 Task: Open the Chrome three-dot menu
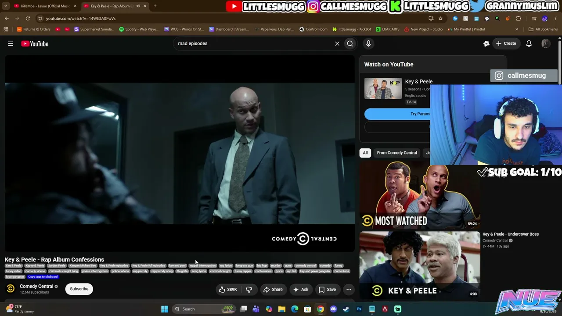(555, 18)
